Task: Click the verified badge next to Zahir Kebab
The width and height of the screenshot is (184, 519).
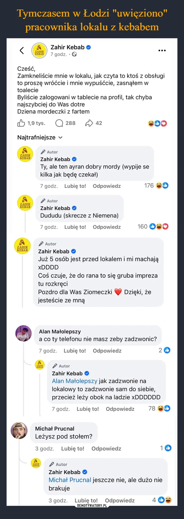Action: tap(88, 47)
